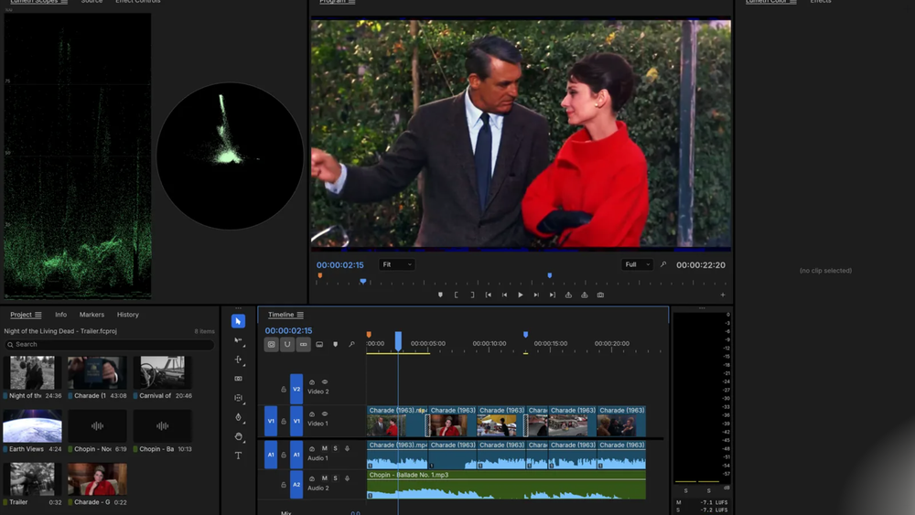Open the Timeline panel menu
The image size is (915, 515).
tap(300, 315)
